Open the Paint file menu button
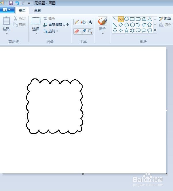 coord(7,10)
